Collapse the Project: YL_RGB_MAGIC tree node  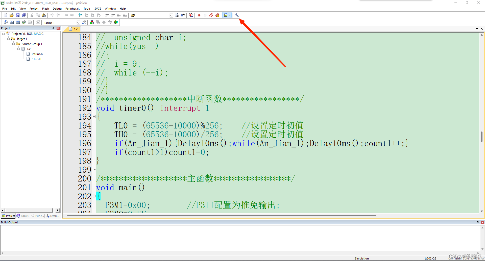tap(3, 34)
